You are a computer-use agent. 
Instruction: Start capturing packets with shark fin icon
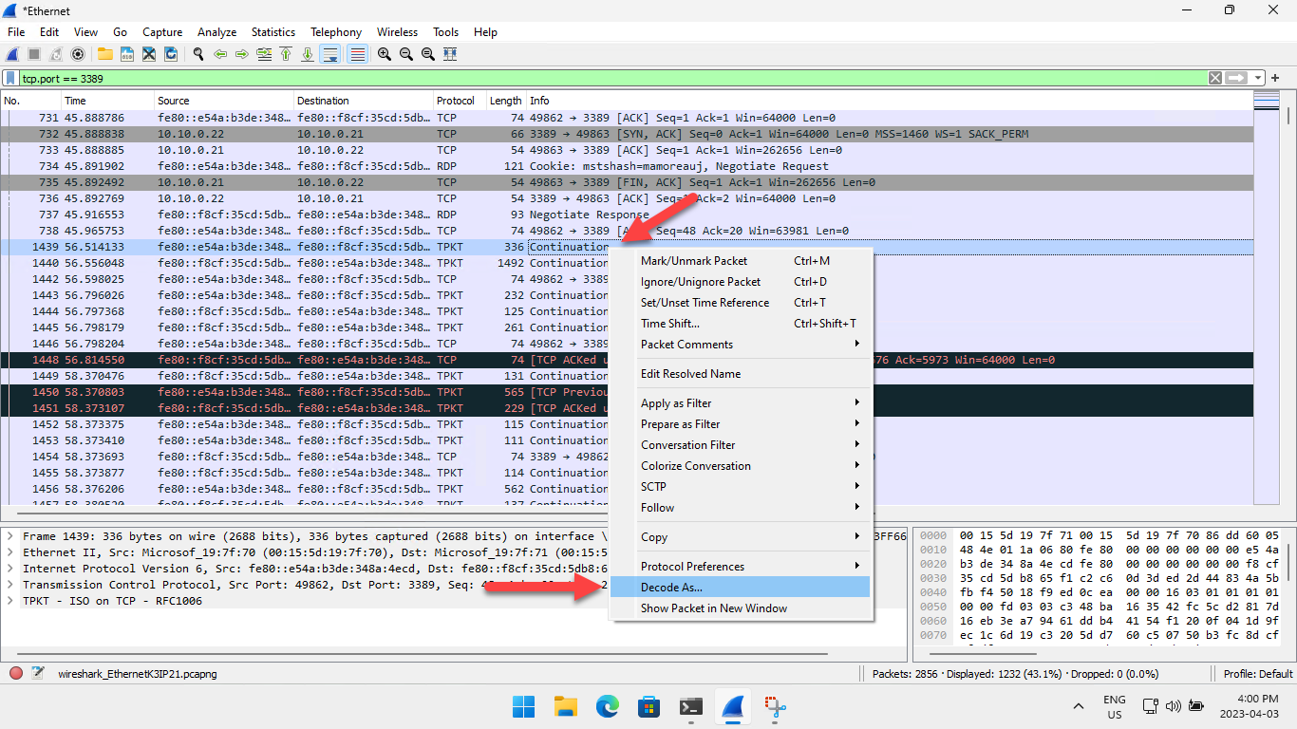[x=13, y=54]
